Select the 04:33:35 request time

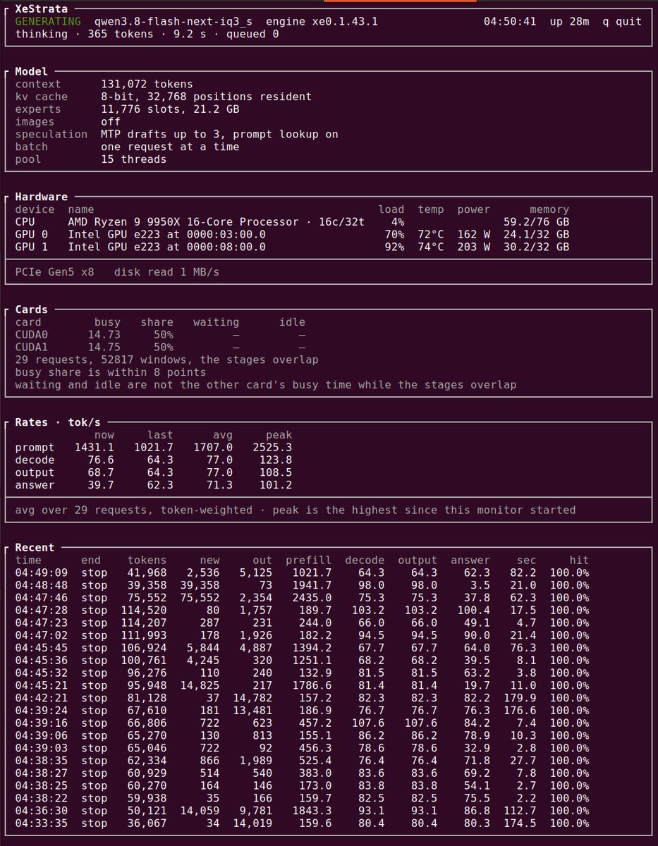coord(41,823)
